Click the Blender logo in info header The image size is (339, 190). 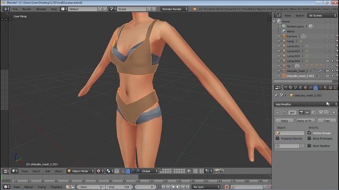194,9
